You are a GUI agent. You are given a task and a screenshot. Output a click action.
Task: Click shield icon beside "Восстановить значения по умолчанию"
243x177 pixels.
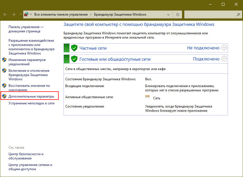pyautogui.click(x=4, y=86)
